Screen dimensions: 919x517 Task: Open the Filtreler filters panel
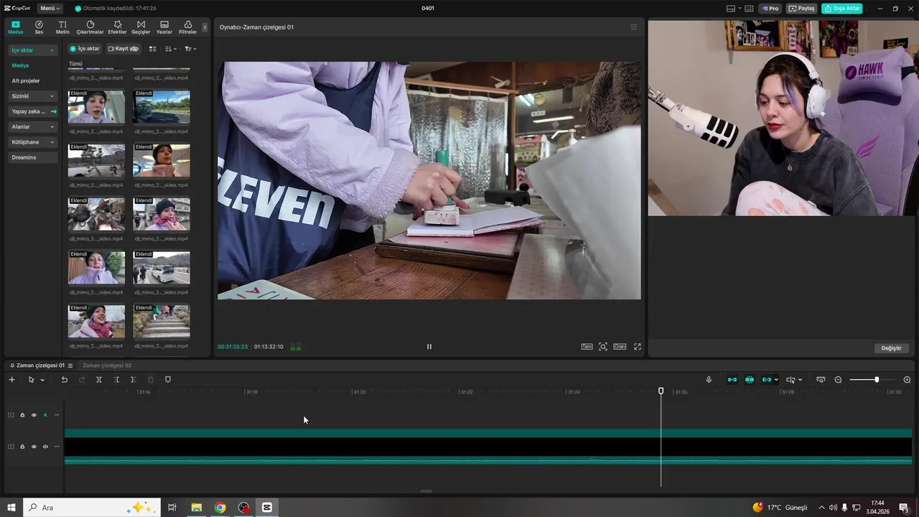(x=187, y=27)
